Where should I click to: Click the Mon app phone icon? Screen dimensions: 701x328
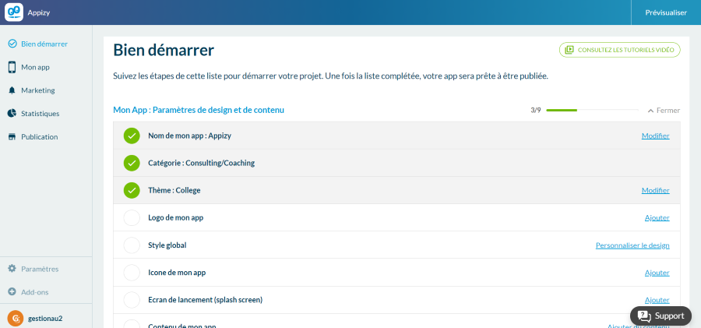pyautogui.click(x=12, y=67)
